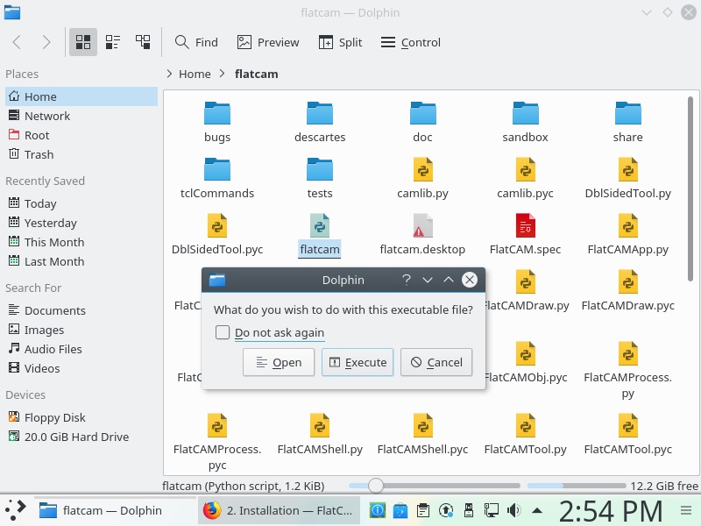The height and width of the screenshot is (526, 701).
Task: Click the volume icon in system tray
Action: [513, 510]
